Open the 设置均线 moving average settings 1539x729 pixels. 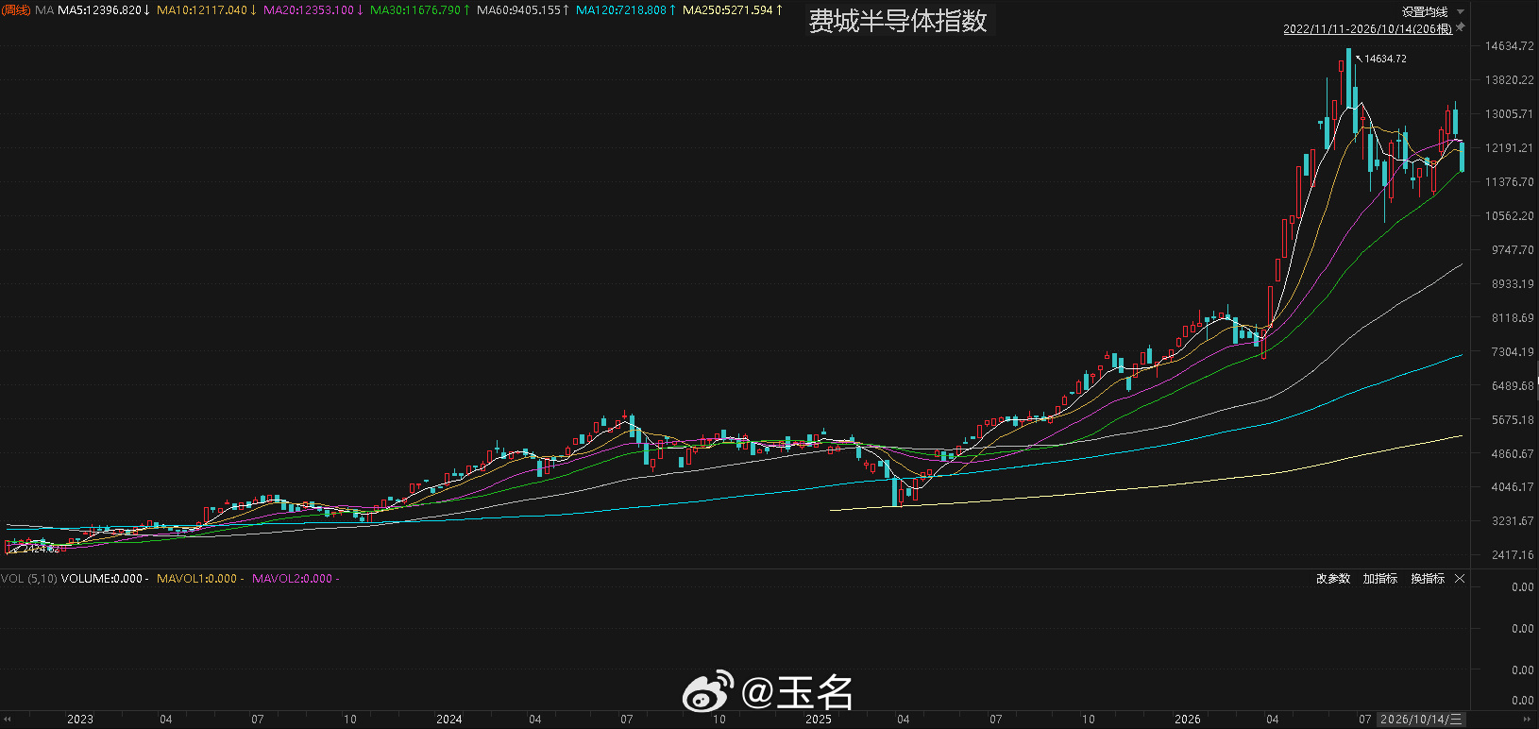1425,12
